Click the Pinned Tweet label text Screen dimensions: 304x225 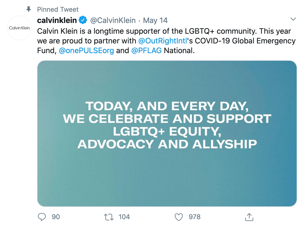click(58, 9)
